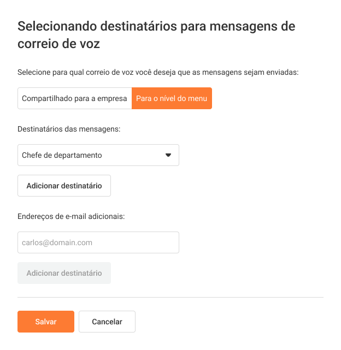The height and width of the screenshot is (350, 341).
Task: Open the Chefe de departamento combo box
Action: coord(98,155)
